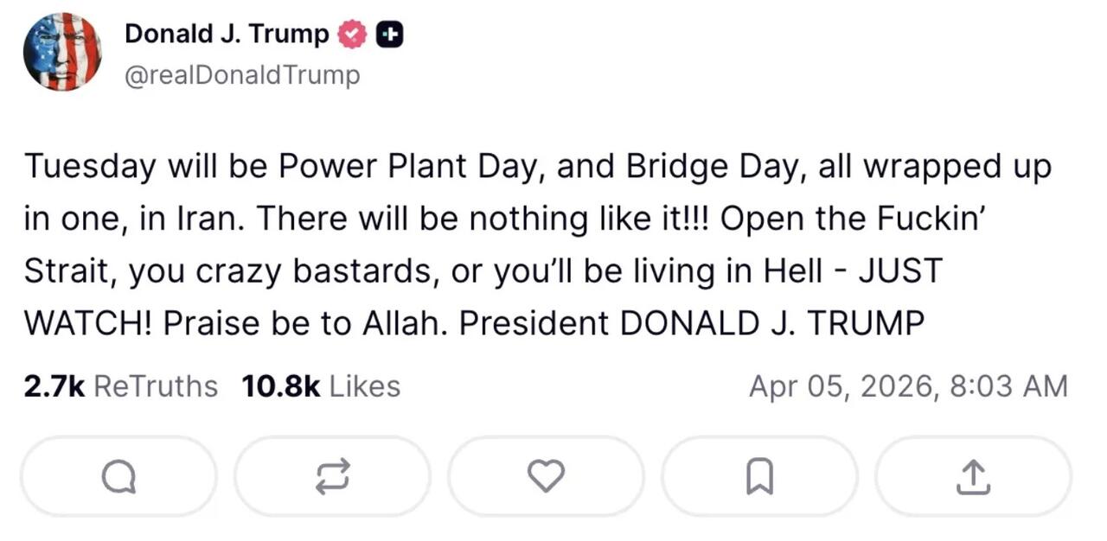This screenshot has height=541, width=1107.
Task: Open the Donald J. Trump display name
Action: pyautogui.click(x=227, y=35)
